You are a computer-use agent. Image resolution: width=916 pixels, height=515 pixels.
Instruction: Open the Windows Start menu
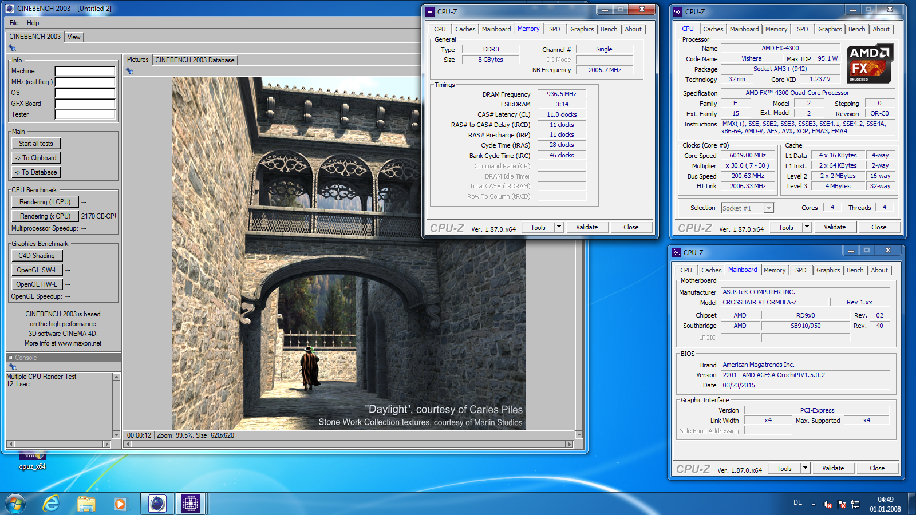coord(15,504)
